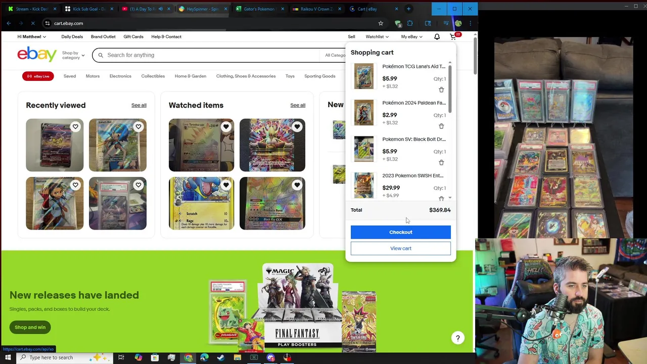The image size is (647, 364).
Task: Click the View cart button
Action: click(x=401, y=248)
